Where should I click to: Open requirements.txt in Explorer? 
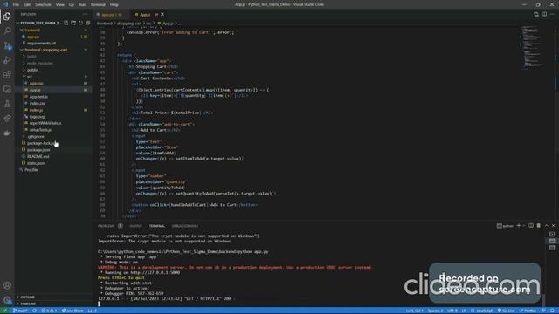tap(53, 43)
